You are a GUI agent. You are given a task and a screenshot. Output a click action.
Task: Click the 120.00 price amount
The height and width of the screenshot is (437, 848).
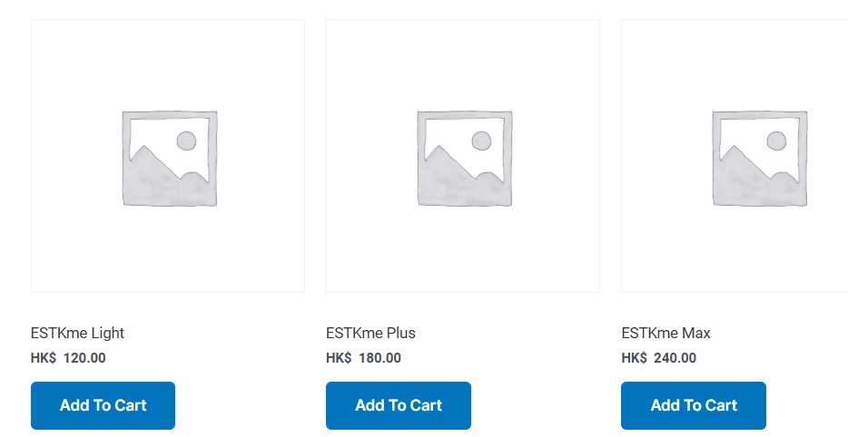tap(84, 358)
